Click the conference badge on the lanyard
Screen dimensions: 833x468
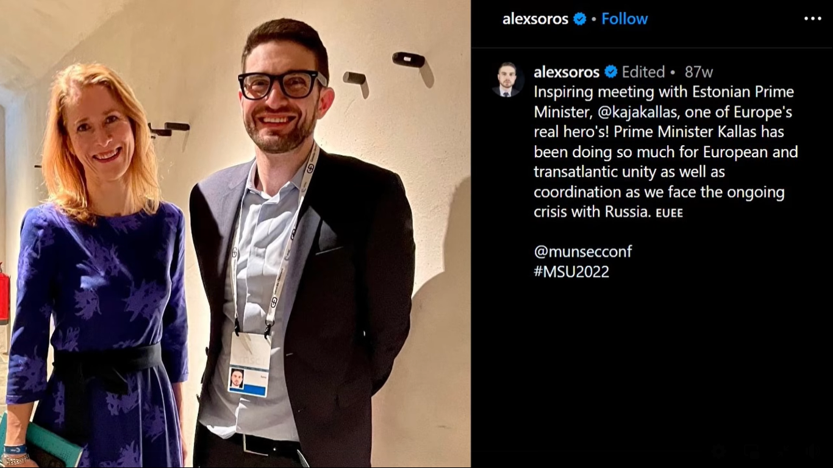[249, 364]
